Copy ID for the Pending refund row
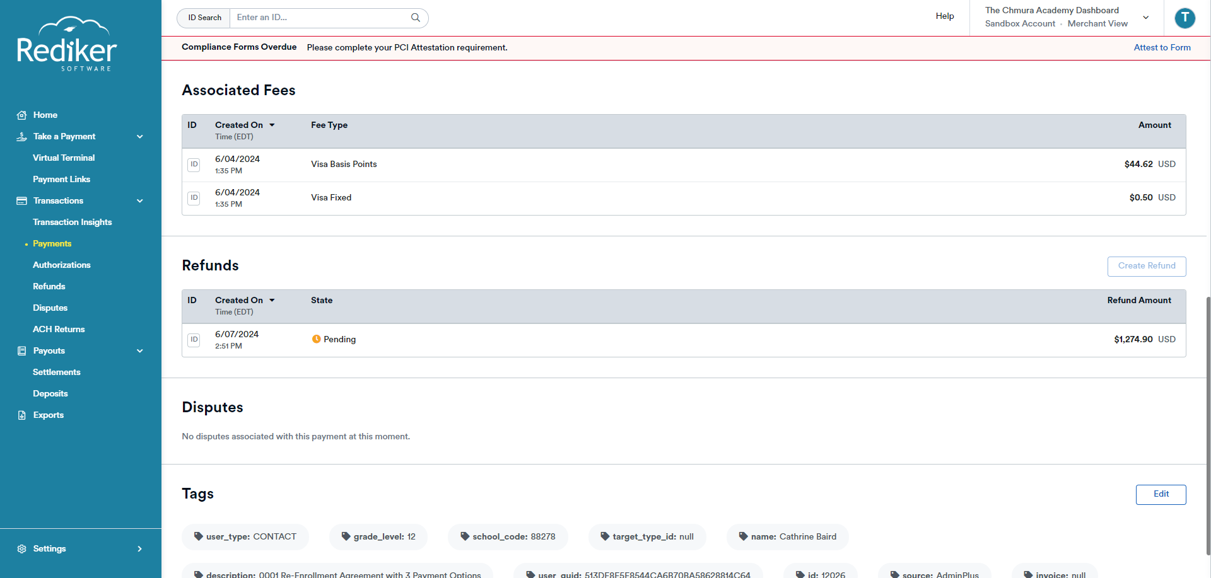The image size is (1211, 578). pyautogui.click(x=194, y=340)
